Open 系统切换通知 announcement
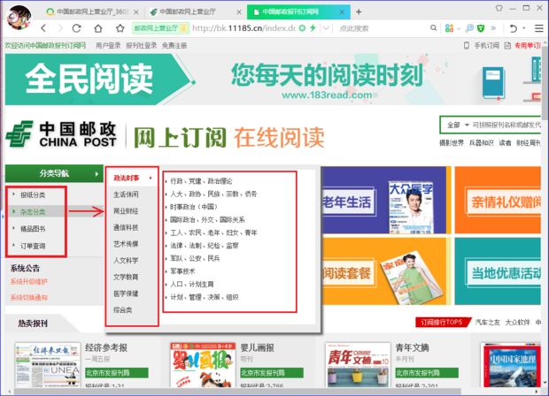The image size is (549, 396). (x=28, y=298)
